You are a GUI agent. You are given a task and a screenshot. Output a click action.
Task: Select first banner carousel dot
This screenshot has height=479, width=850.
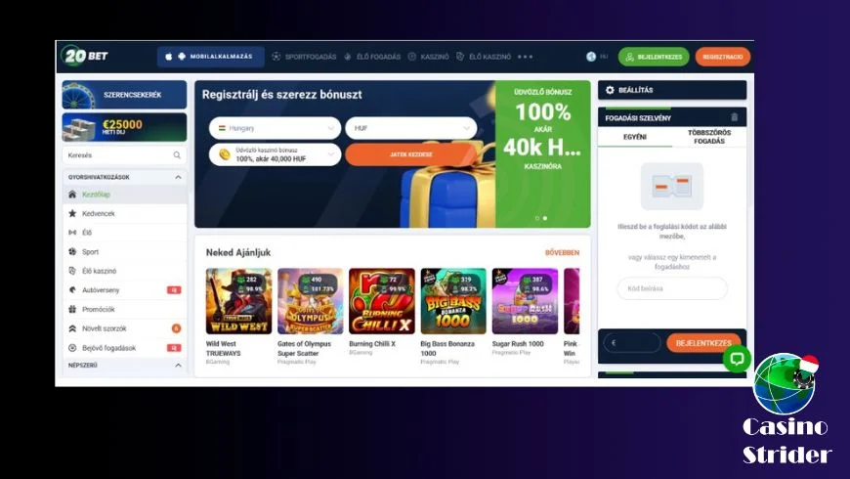(x=537, y=218)
